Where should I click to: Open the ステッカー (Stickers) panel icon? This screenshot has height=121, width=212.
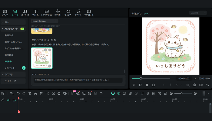tap(78, 12)
